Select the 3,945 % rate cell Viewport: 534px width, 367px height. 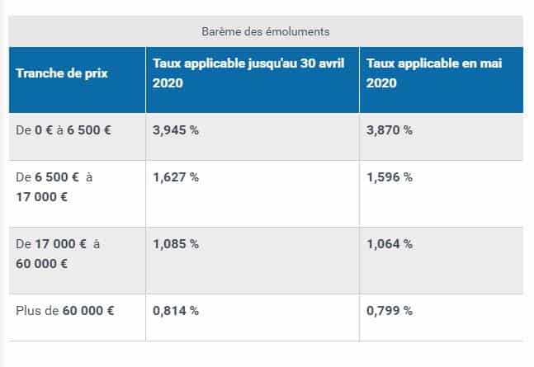click(x=176, y=130)
